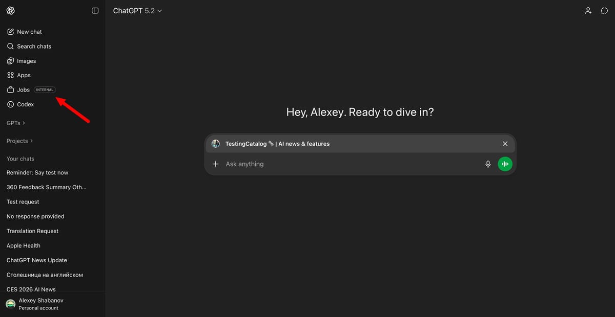Open a temporary chat
This screenshot has width=615, height=317.
pyautogui.click(x=604, y=10)
